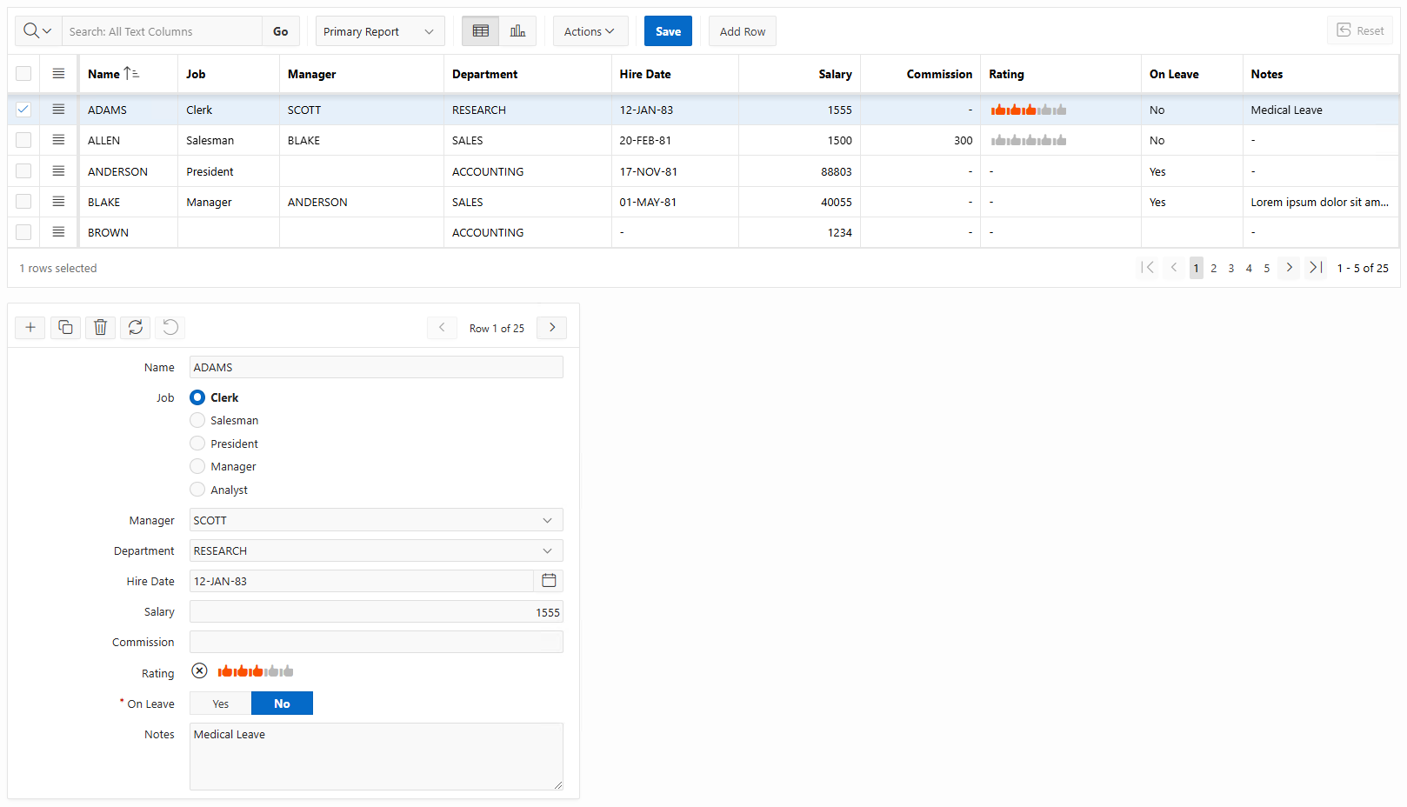Clear the rating in detail form
The image size is (1407, 807).
click(x=200, y=671)
